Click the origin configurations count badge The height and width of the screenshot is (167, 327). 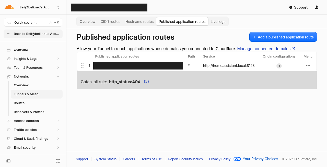279,66
